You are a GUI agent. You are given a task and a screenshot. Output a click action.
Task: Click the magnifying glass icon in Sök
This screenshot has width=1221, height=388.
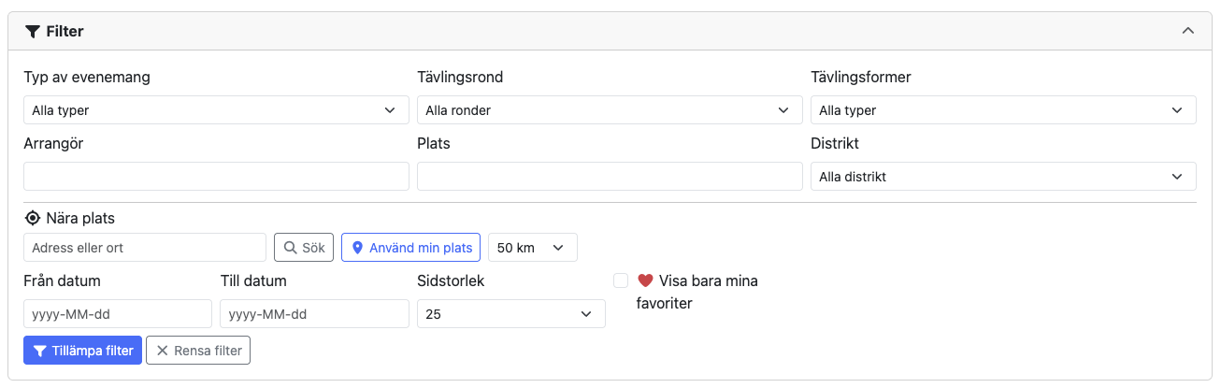[x=290, y=248]
